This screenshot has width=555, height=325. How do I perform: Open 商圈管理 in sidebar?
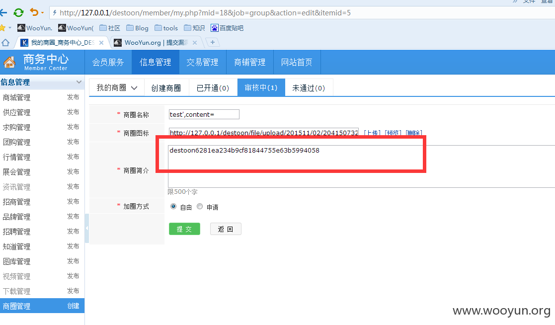[x=16, y=306]
